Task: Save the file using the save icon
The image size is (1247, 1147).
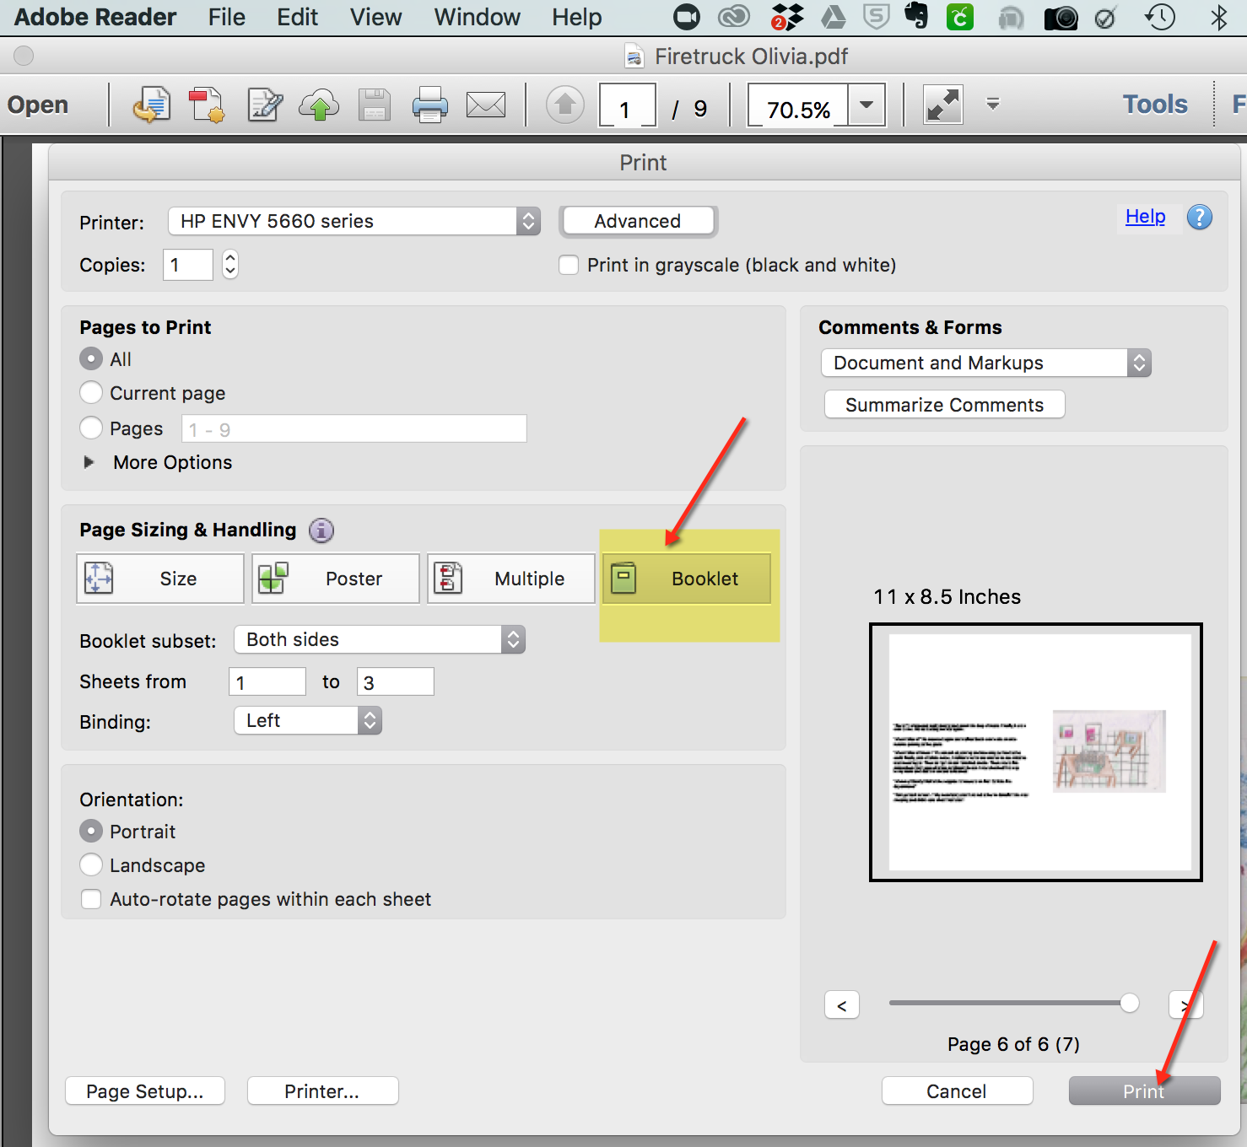Action: point(375,105)
